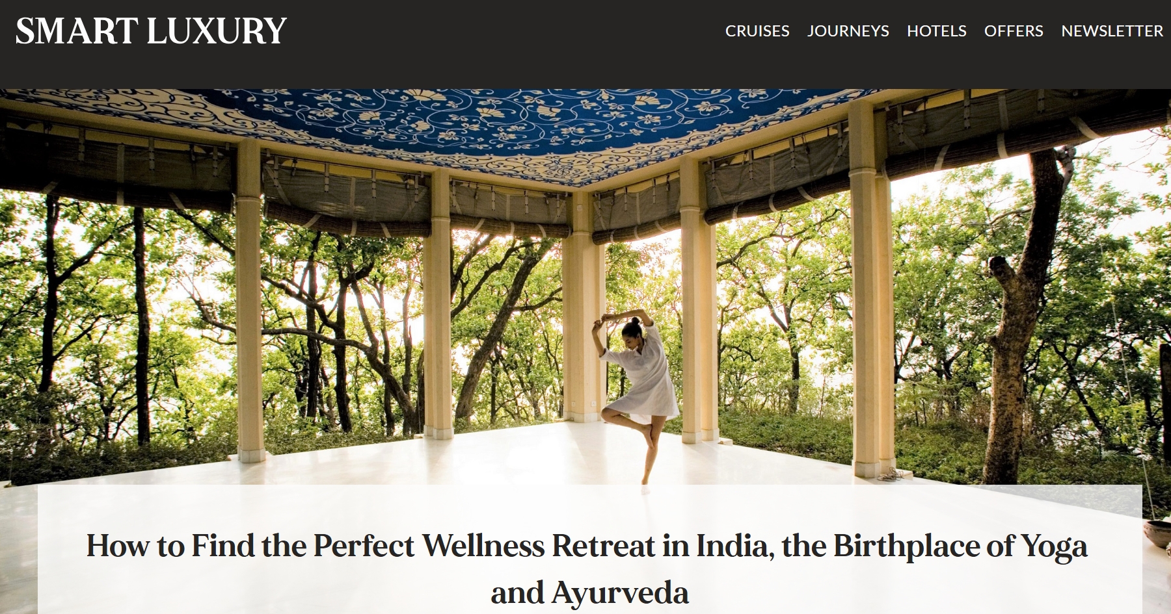Click the leftmost pavilion column

point(250,299)
